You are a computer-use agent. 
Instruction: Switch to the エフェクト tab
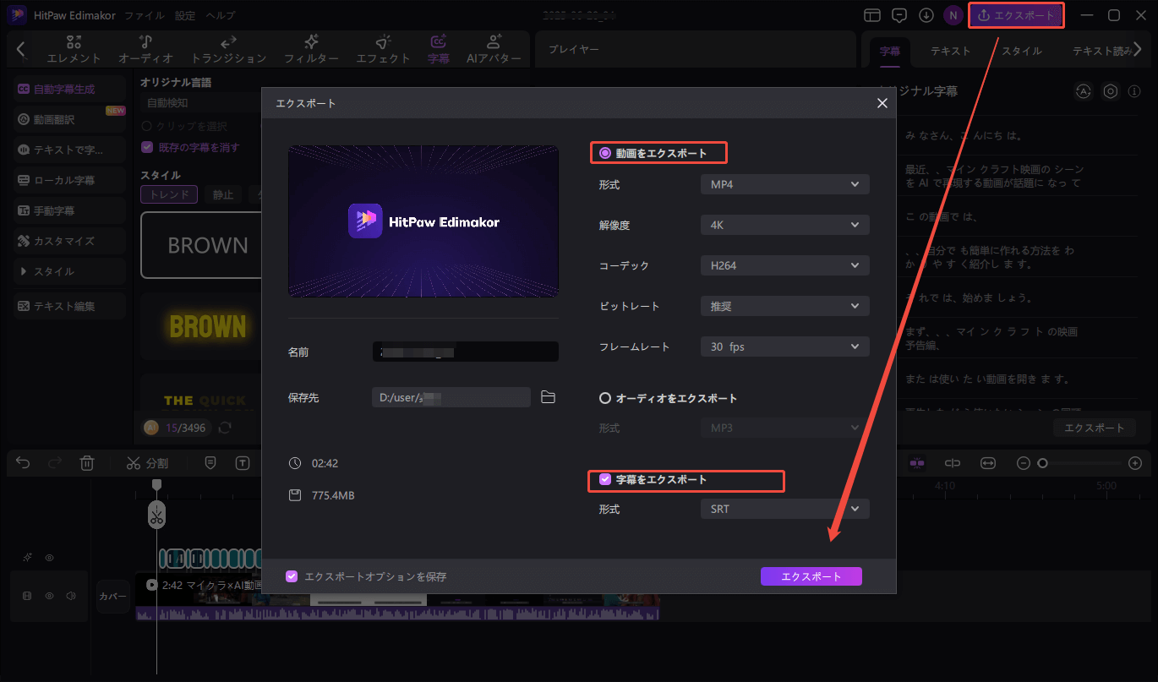pyautogui.click(x=383, y=49)
